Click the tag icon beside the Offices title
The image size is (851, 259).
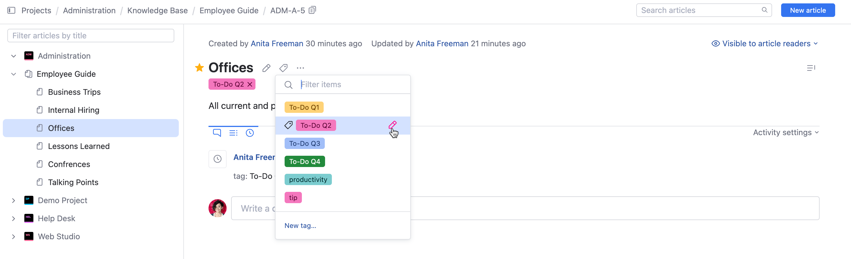283,68
